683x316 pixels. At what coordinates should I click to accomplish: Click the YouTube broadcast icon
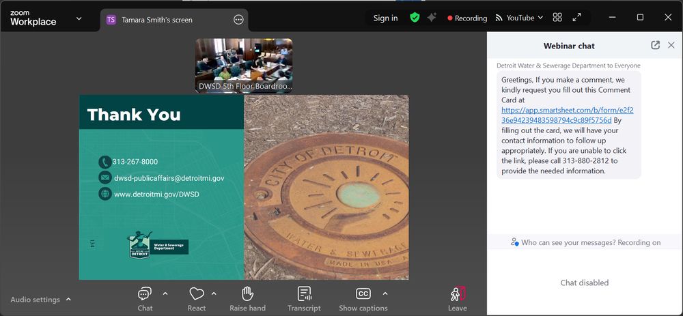point(499,18)
